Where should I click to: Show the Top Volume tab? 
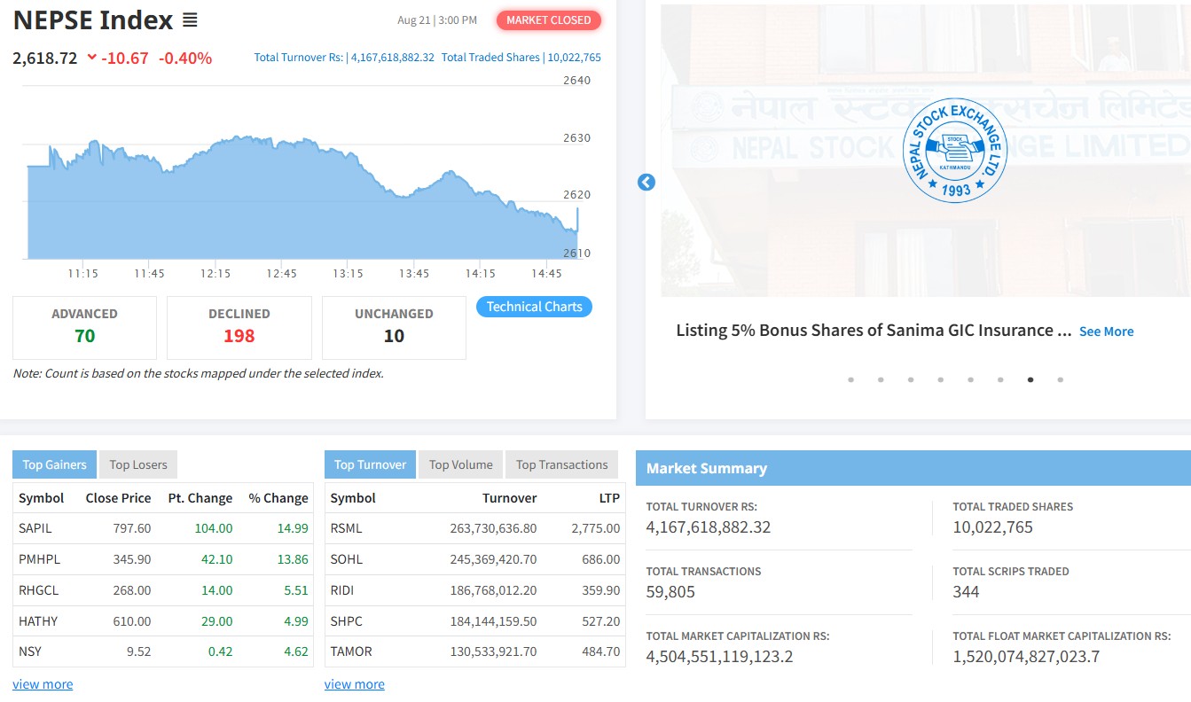(x=461, y=464)
